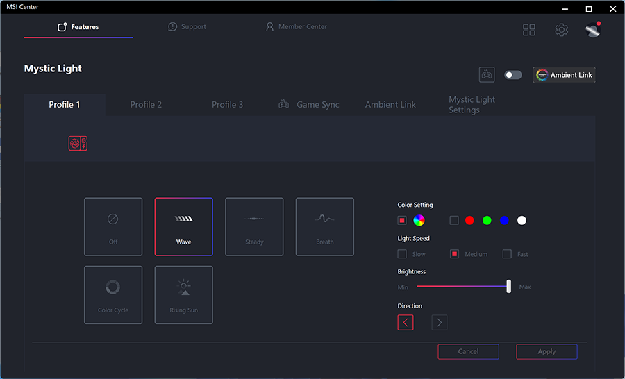Choose the Wave lighting effect

184,227
